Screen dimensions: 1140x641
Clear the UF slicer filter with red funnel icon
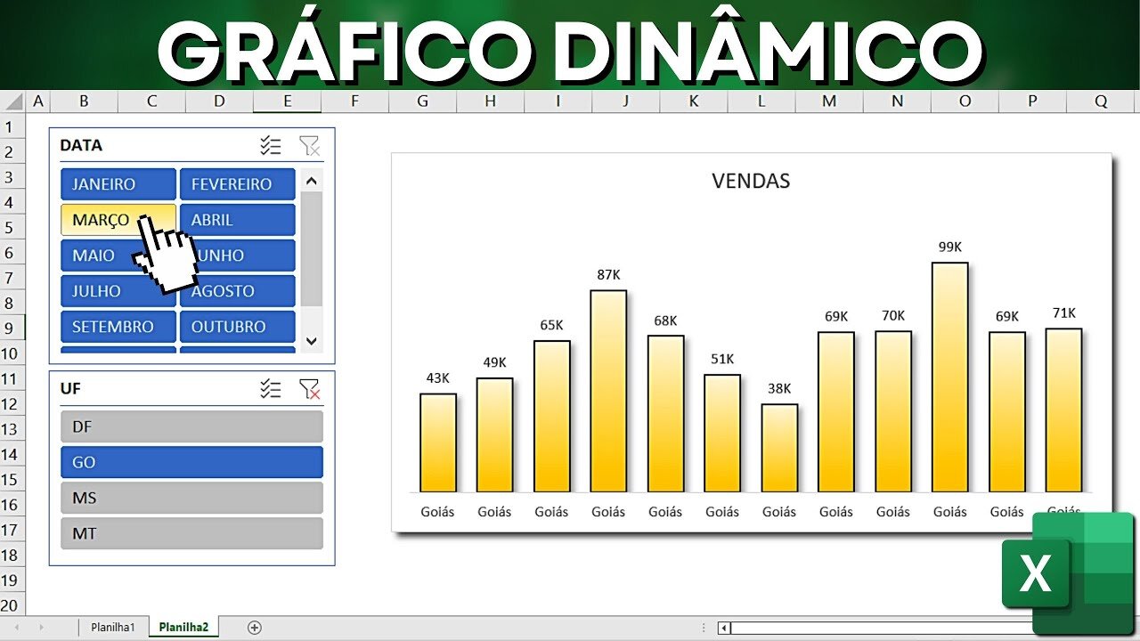310,388
